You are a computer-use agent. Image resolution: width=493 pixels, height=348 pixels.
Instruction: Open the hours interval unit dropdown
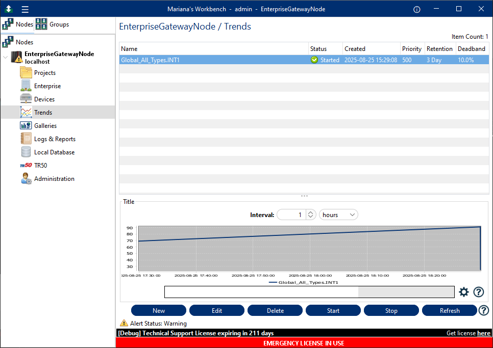338,215
